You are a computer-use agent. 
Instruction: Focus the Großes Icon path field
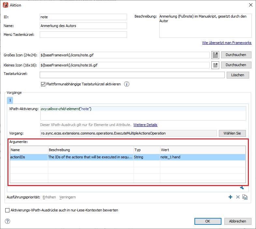click(125, 55)
